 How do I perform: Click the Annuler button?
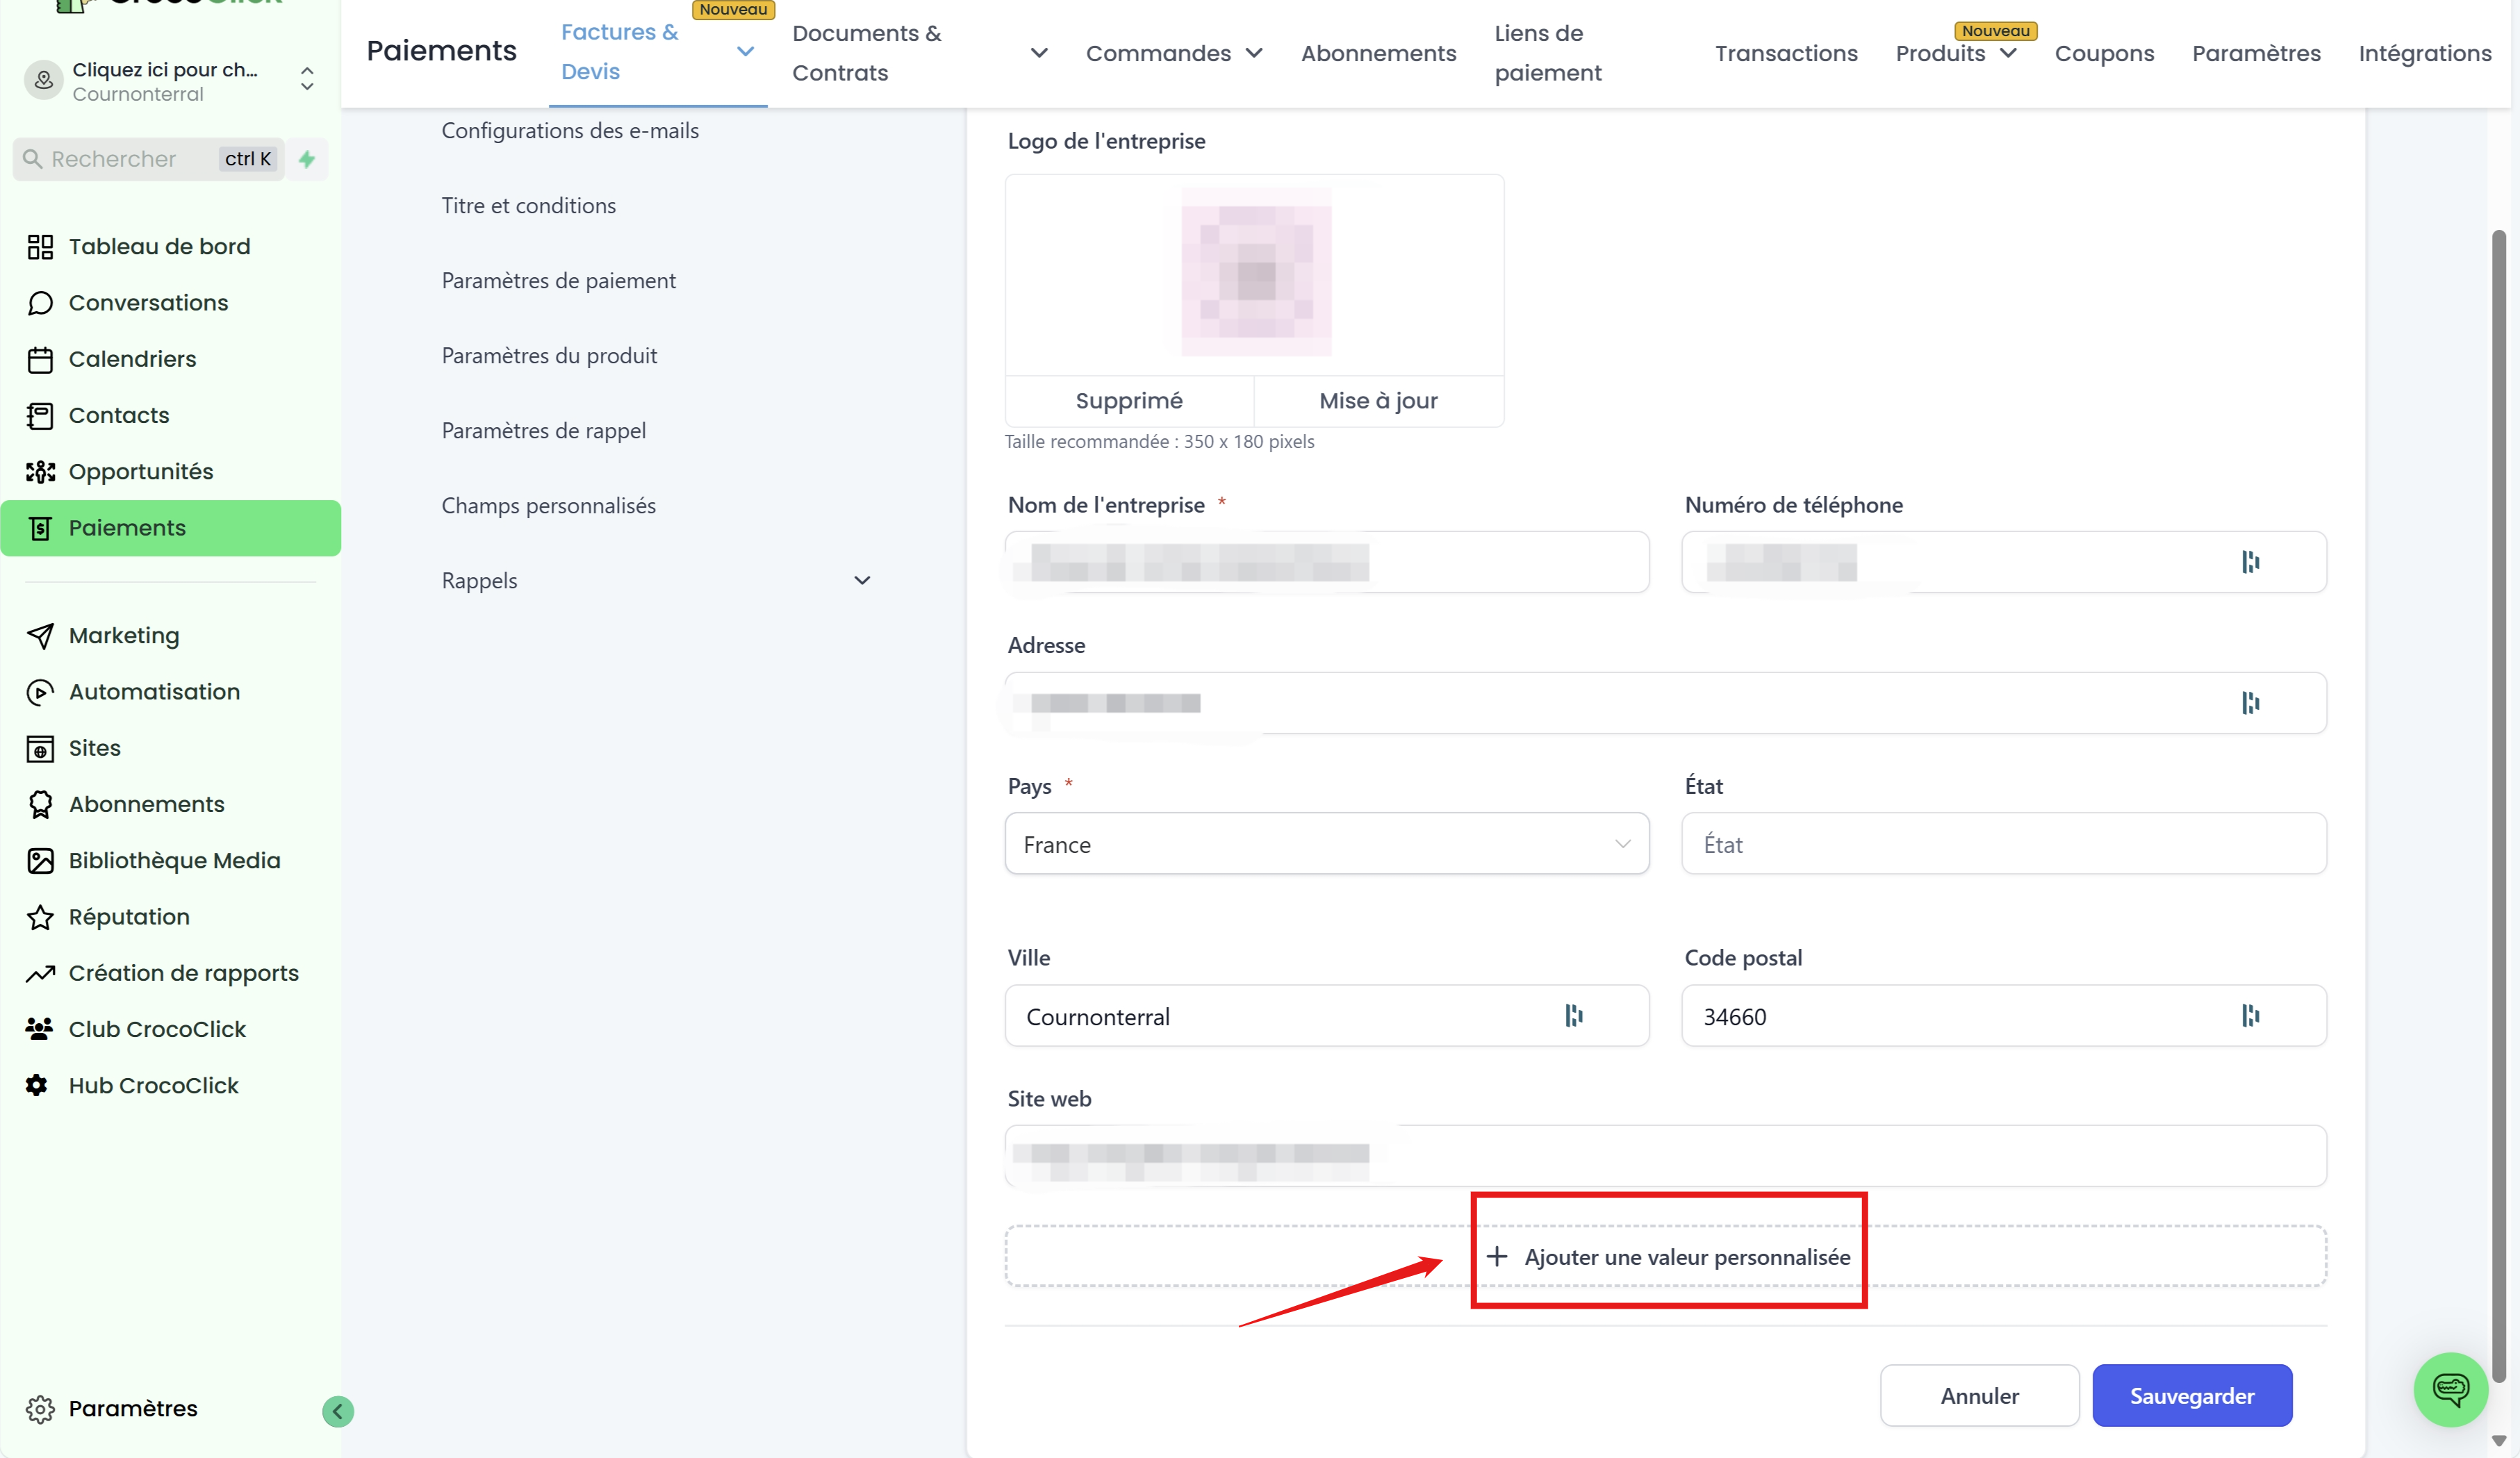[x=1979, y=1396]
